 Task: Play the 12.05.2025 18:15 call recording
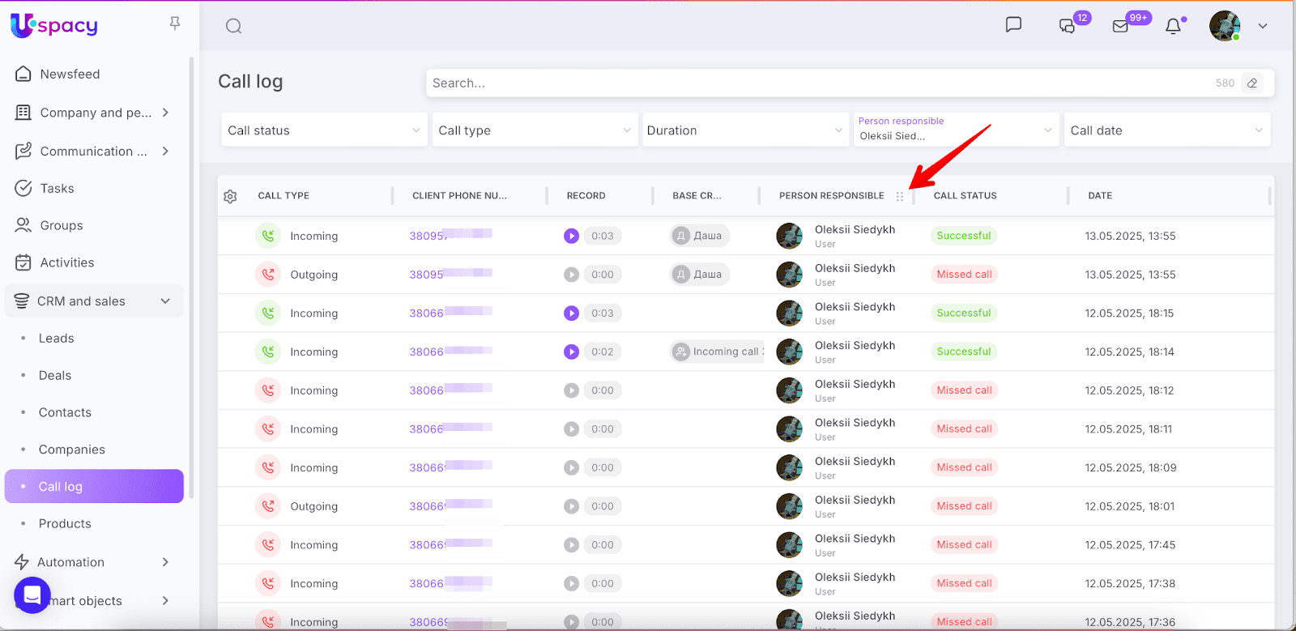coord(571,313)
